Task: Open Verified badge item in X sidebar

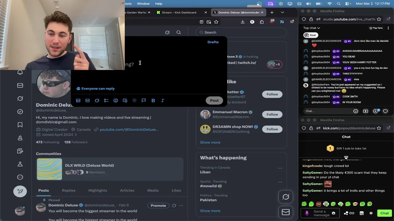Action: [x=20, y=112]
